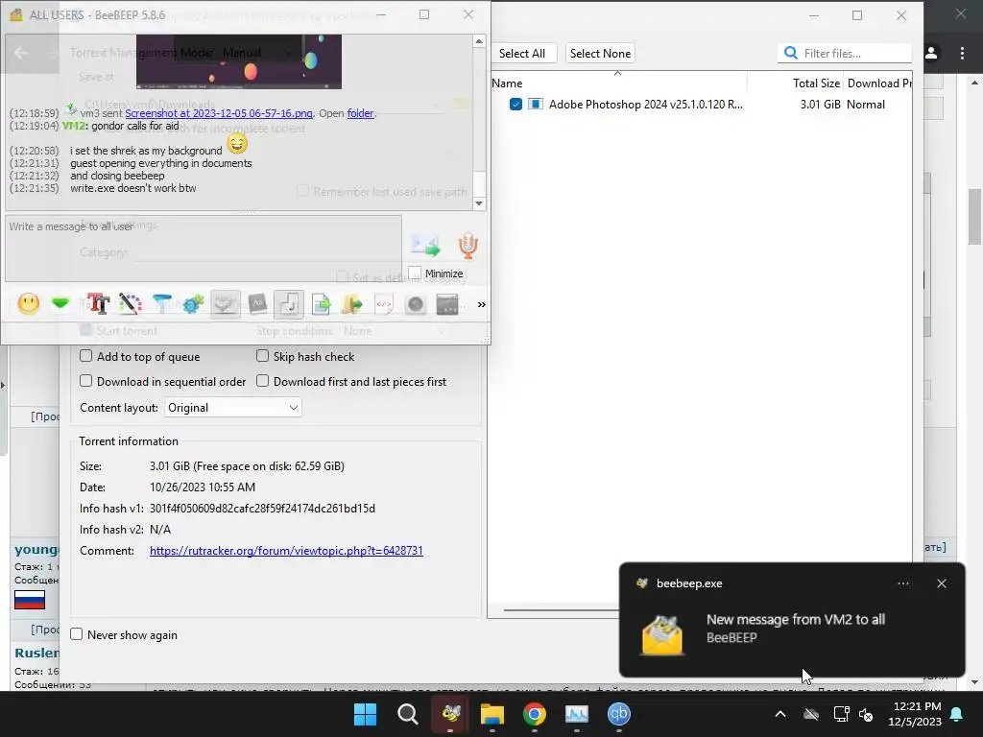This screenshot has height=737, width=983.
Task: Open Windows Search from the taskbar
Action: (x=407, y=714)
